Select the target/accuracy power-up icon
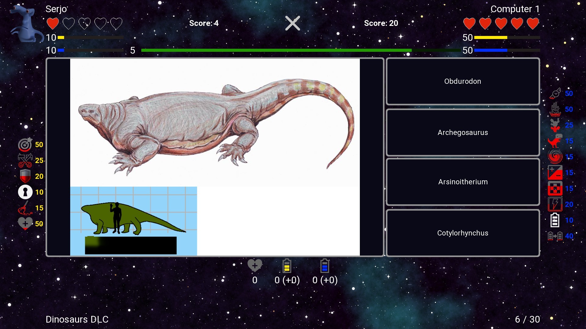This screenshot has width=586, height=329. (x=25, y=144)
